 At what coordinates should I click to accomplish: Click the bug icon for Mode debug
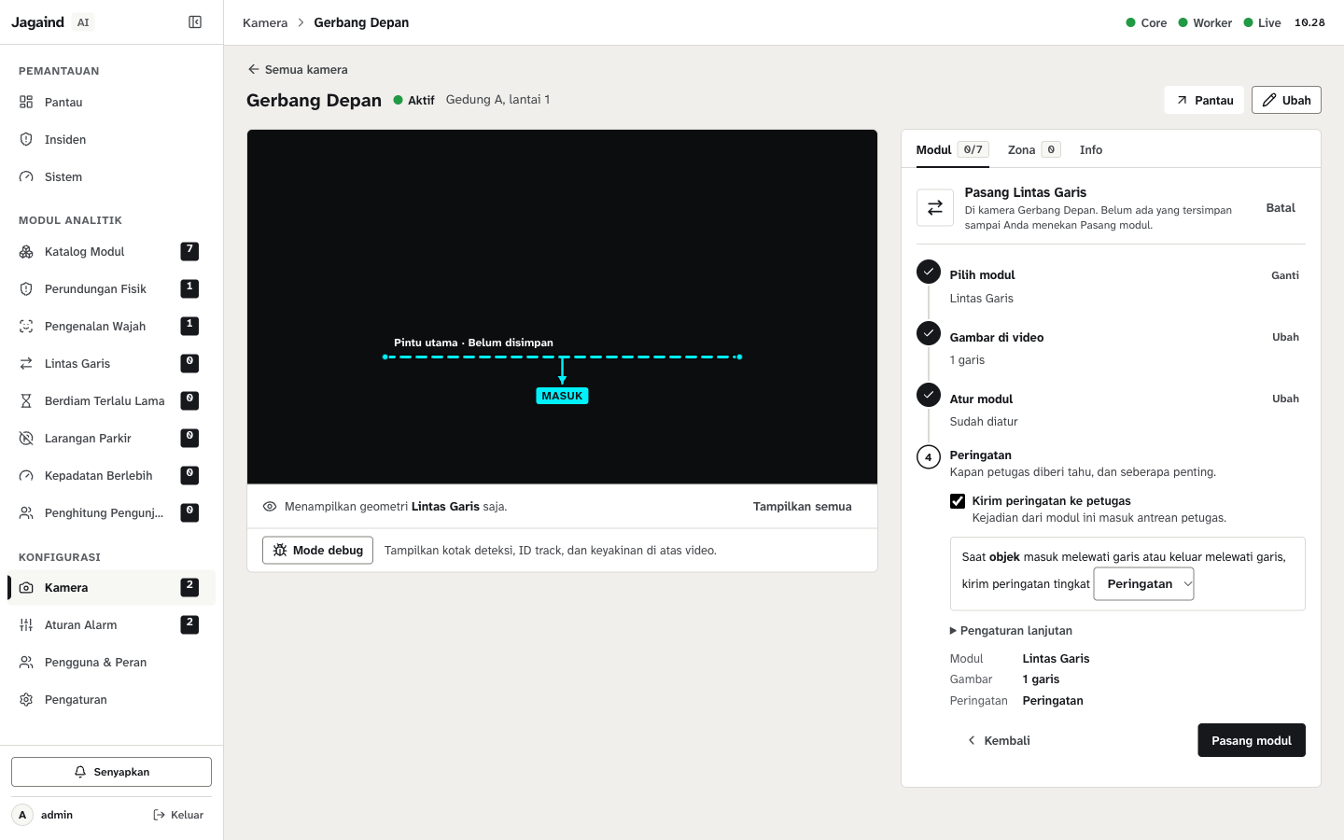click(280, 551)
